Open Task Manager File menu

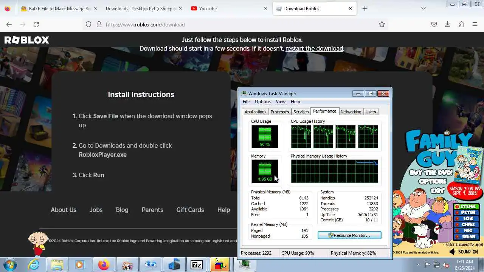coord(246,102)
